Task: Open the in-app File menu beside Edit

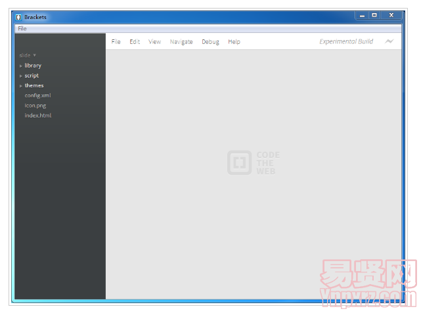Action: click(x=116, y=41)
